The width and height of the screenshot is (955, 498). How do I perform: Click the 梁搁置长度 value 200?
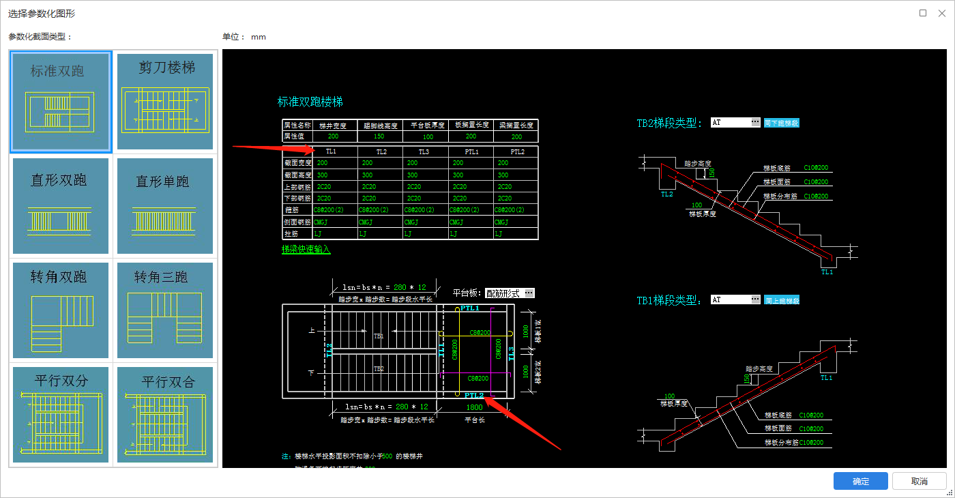[x=516, y=137]
